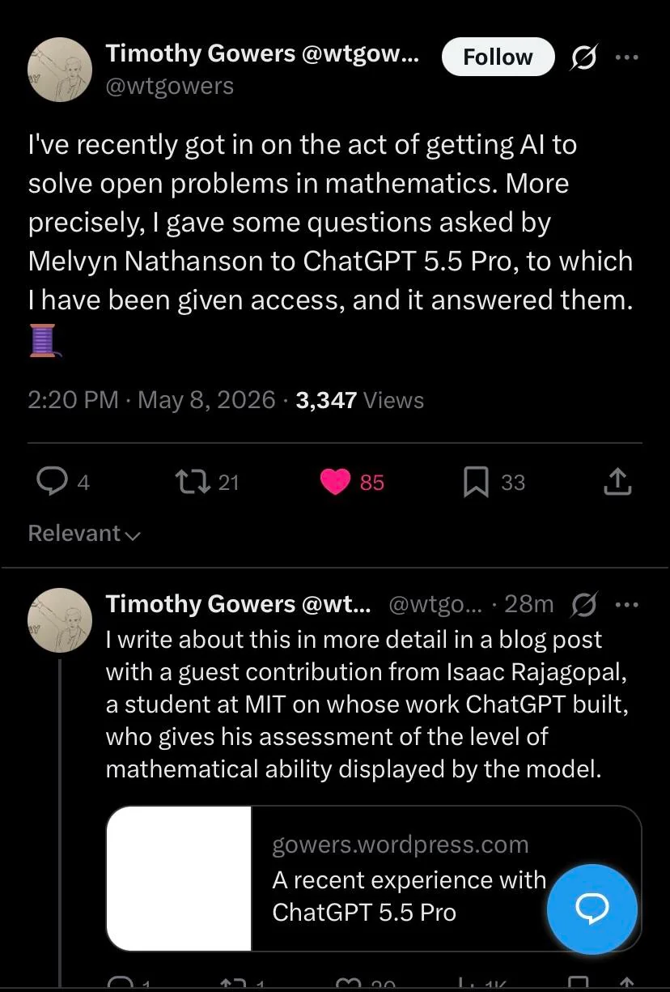Screen dimensions: 670x992
Task: Click the 3,347 Views count
Action: (x=360, y=400)
